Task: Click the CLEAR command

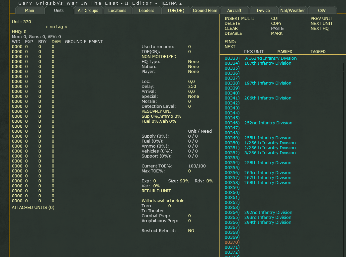Action: 231,29
